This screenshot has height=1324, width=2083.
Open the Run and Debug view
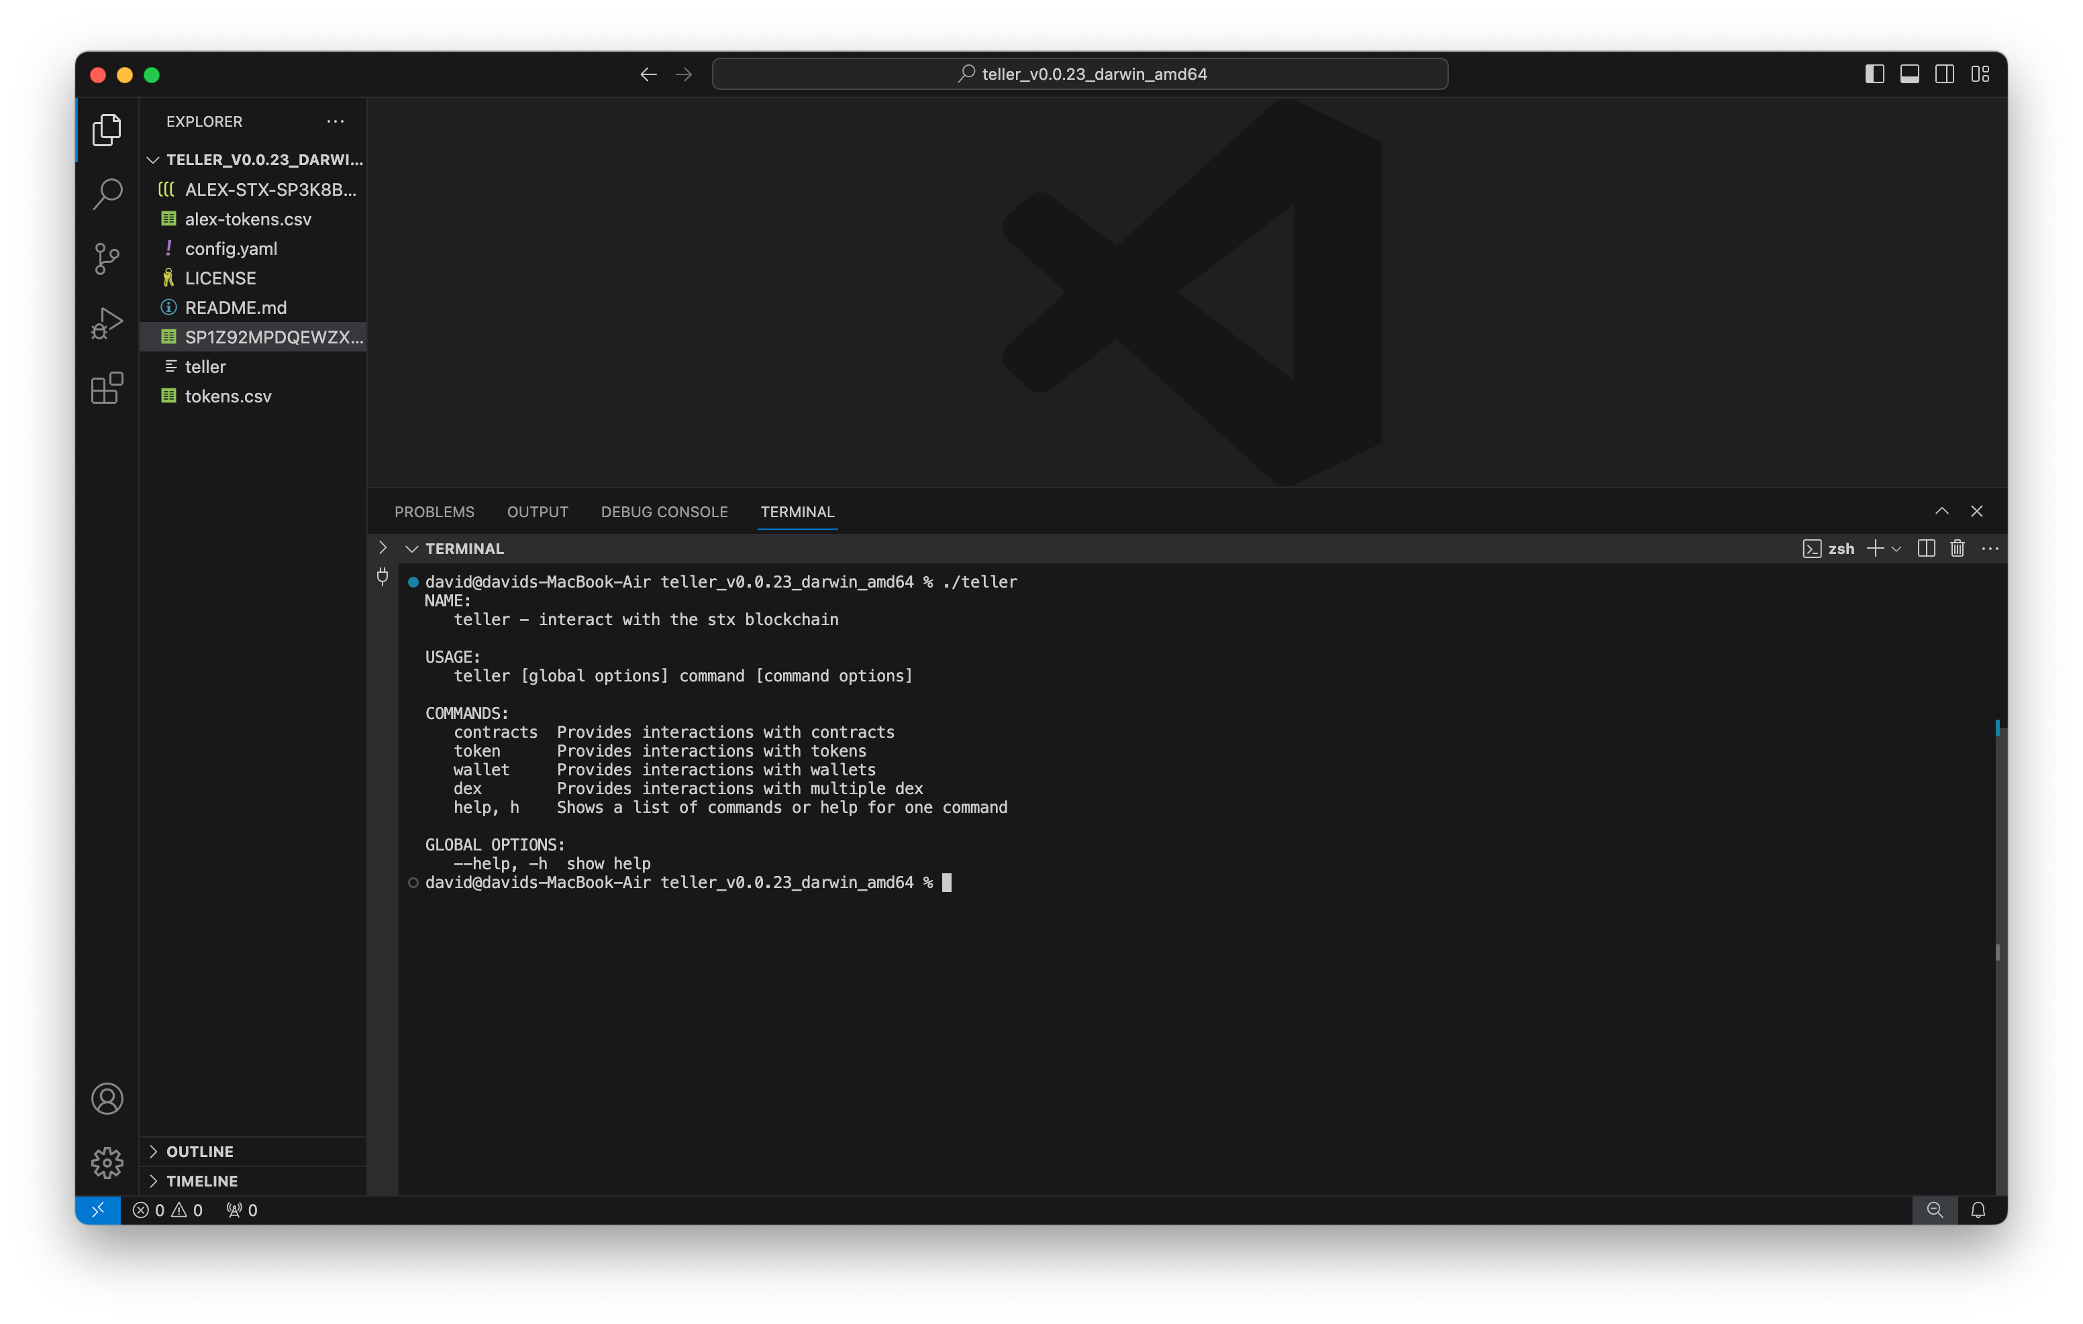point(107,323)
